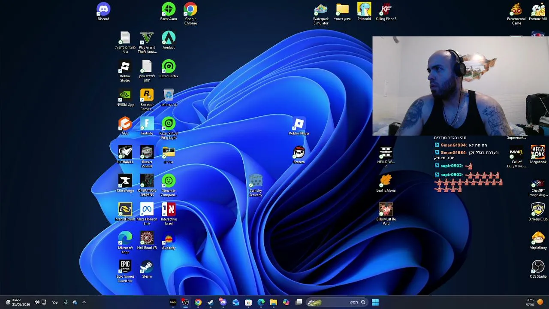The height and width of the screenshot is (309, 549).
Task: Select the Interactive Israel icon
Action: (169, 215)
